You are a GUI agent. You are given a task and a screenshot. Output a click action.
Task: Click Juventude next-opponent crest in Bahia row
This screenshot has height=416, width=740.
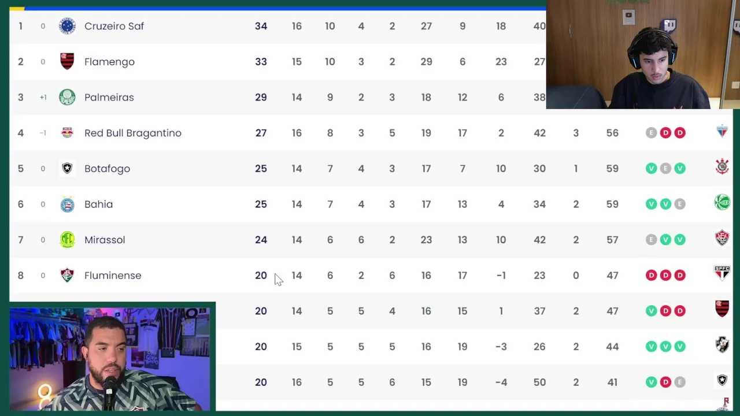(722, 202)
